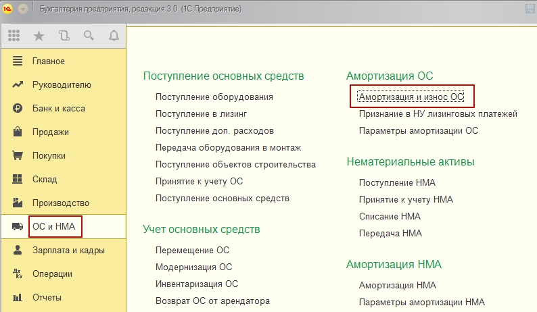Open Поступление НМА link
The image size is (537, 312).
[x=397, y=183]
